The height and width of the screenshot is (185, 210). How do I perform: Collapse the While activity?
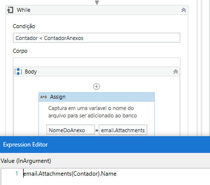point(183,10)
